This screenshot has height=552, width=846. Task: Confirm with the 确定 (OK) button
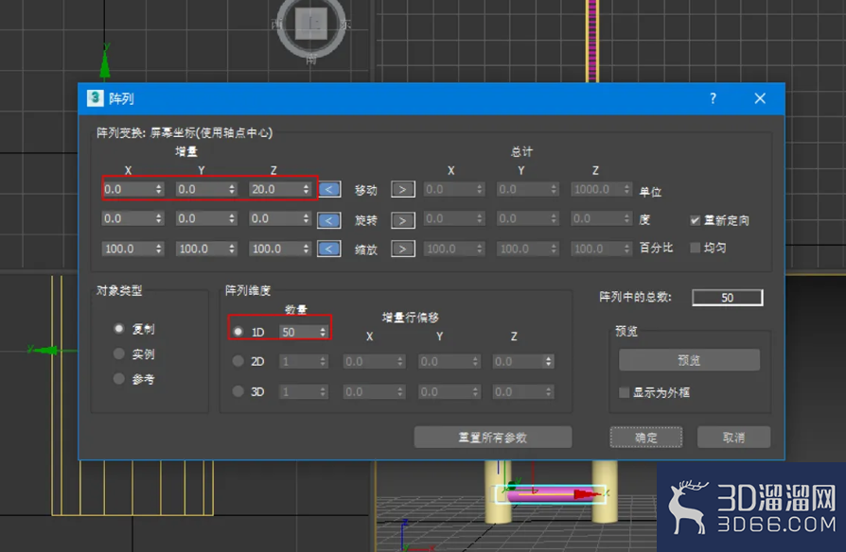click(645, 438)
